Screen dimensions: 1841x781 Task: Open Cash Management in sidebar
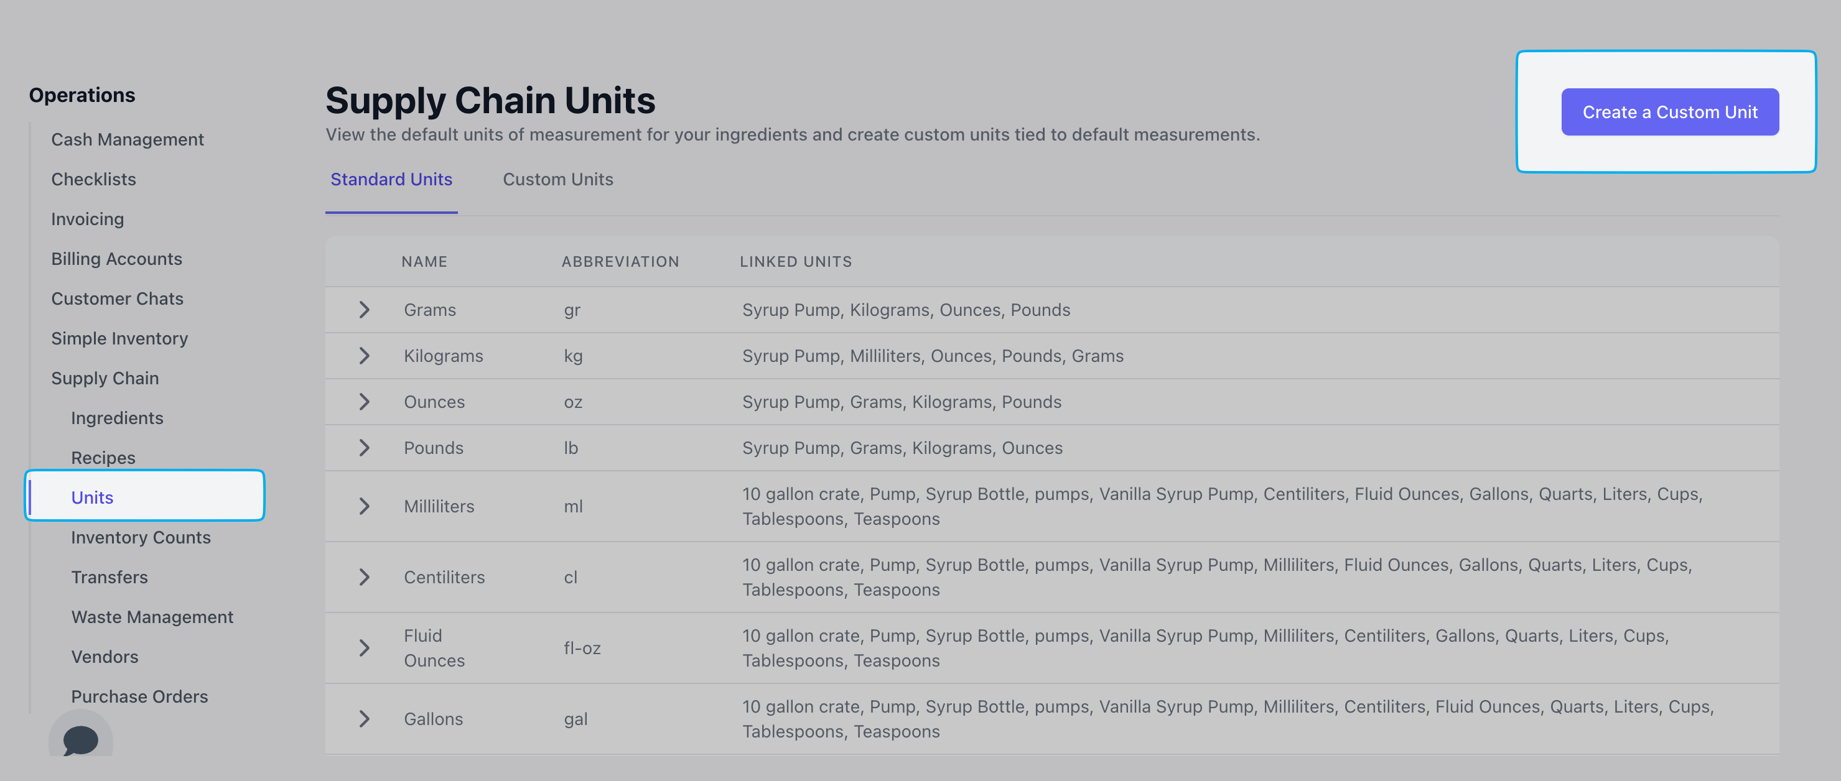tap(127, 139)
